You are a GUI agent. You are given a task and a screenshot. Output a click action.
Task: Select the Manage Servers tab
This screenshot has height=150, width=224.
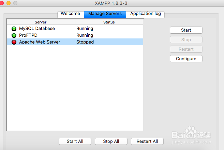click(105, 15)
